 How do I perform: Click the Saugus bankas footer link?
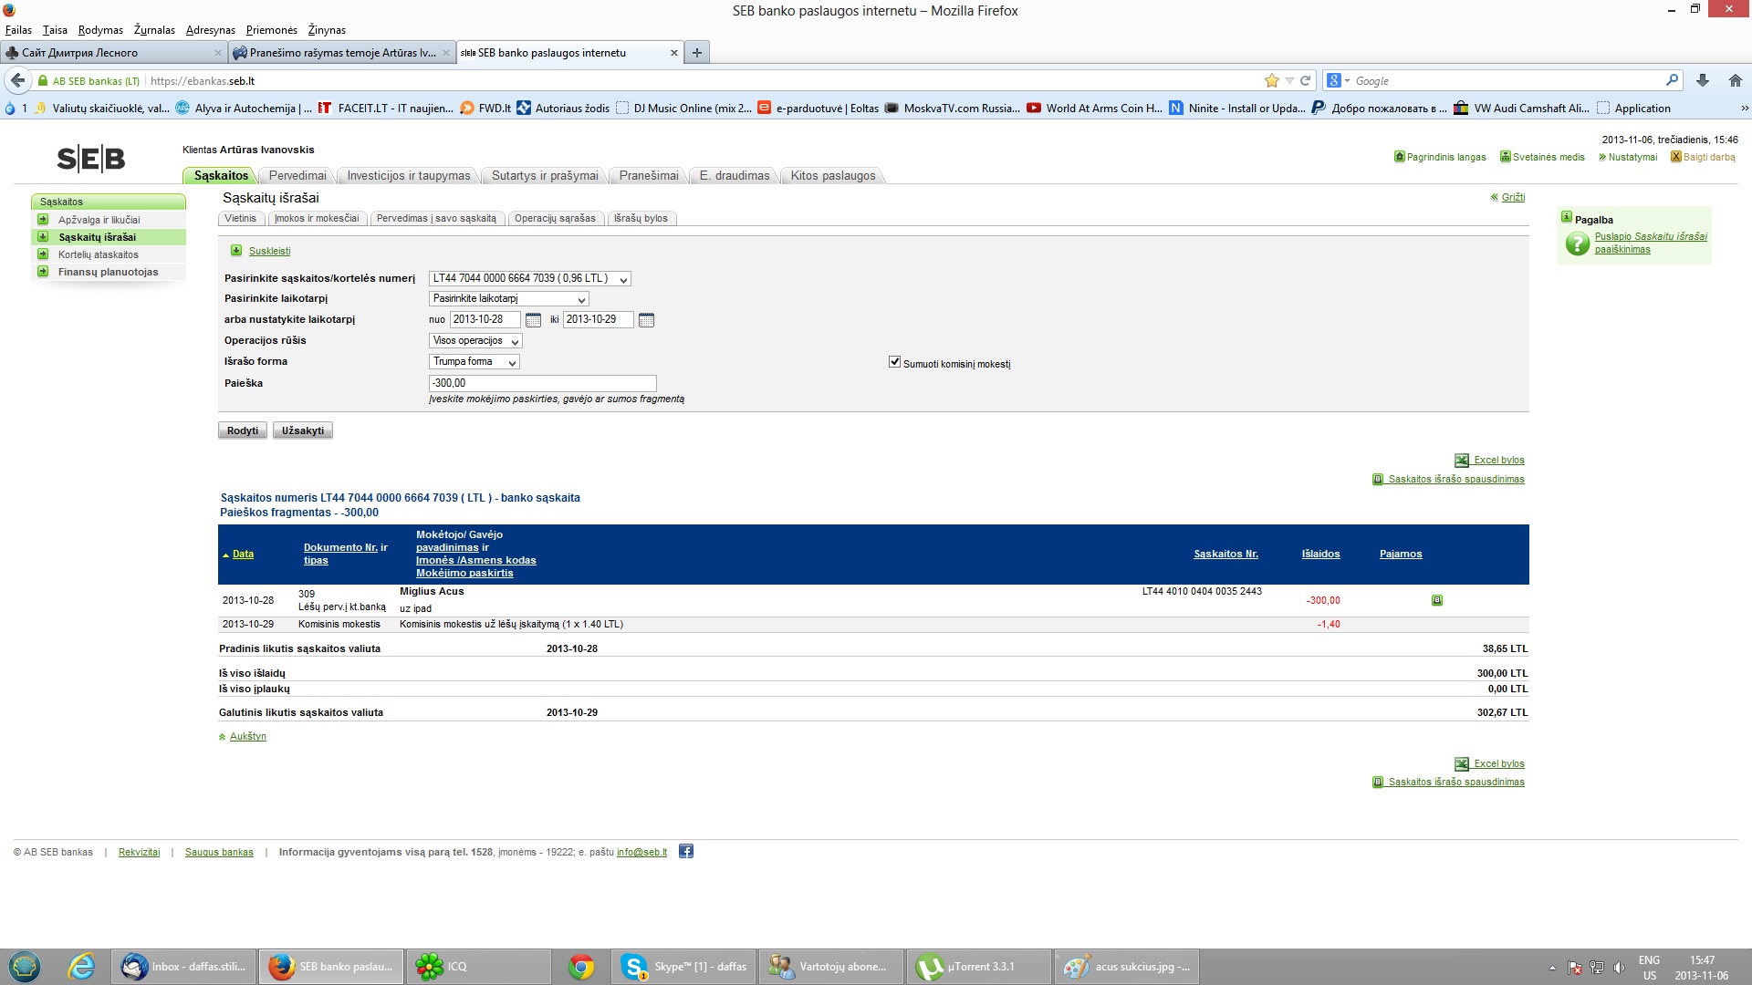click(x=219, y=853)
